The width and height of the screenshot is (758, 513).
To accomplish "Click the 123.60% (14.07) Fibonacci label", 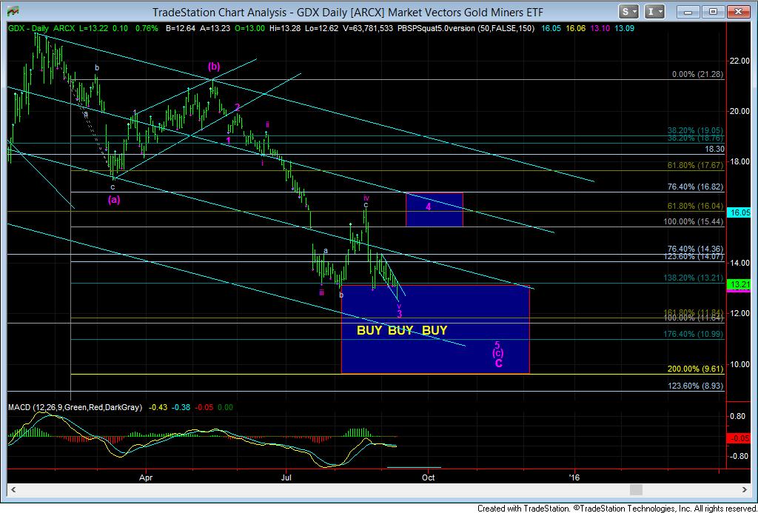I will (694, 257).
